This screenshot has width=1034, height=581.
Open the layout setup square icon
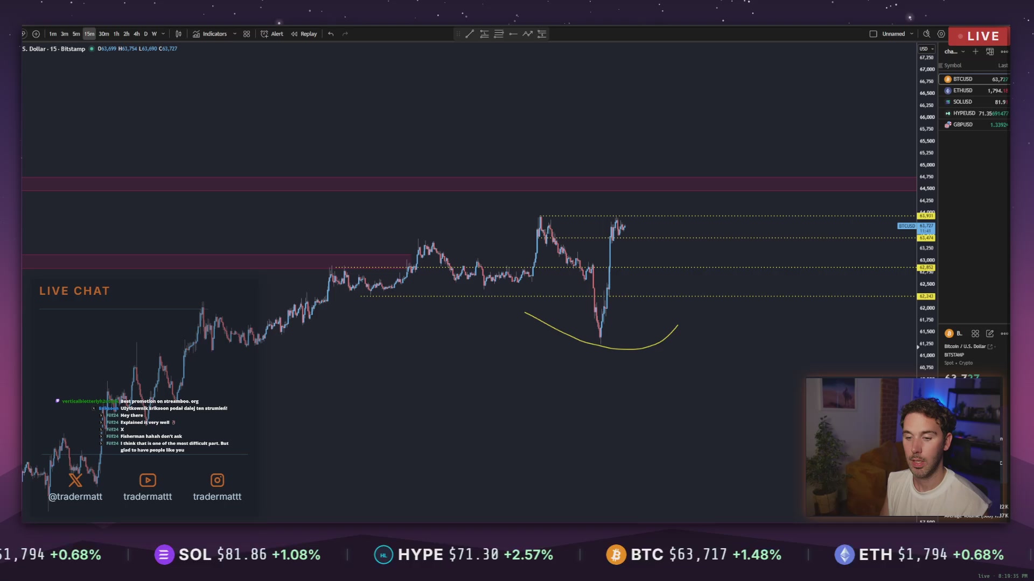pos(873,34)
